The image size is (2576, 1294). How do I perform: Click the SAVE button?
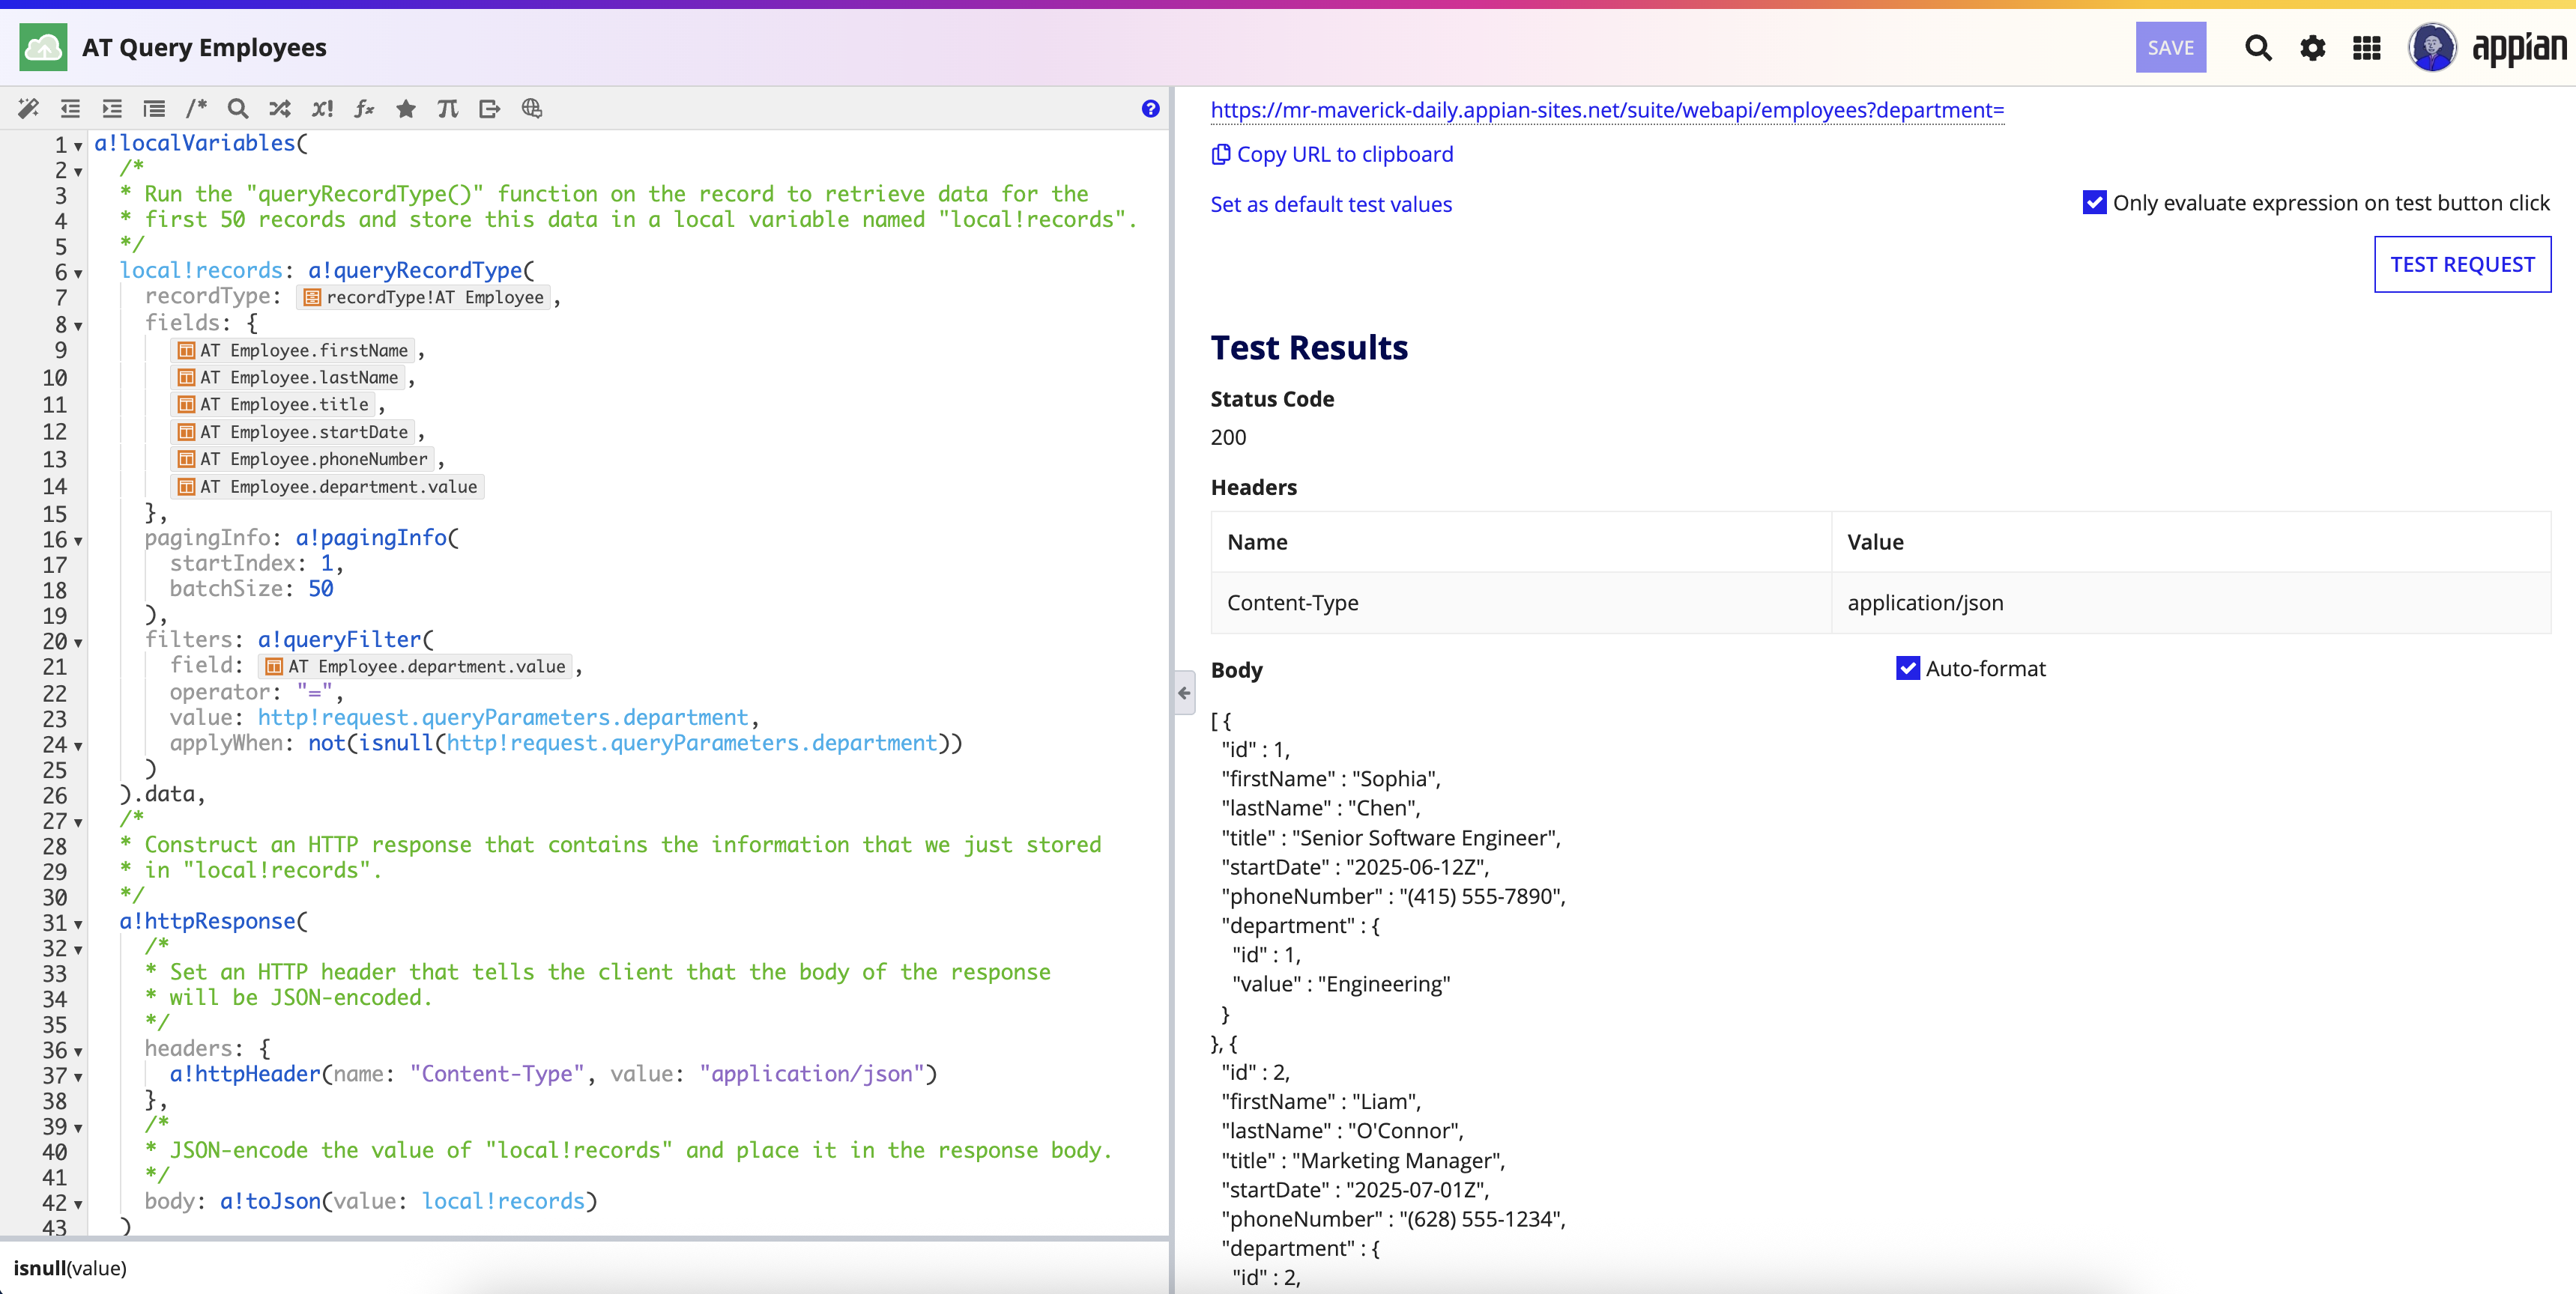tap(2171, 47)
